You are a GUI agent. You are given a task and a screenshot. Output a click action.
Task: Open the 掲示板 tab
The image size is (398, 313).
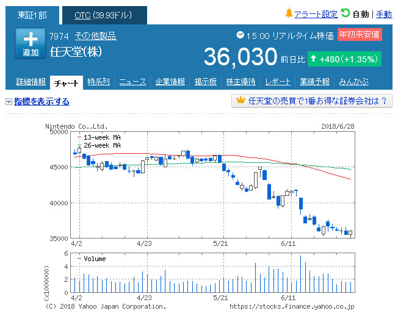tap(205, 82)
